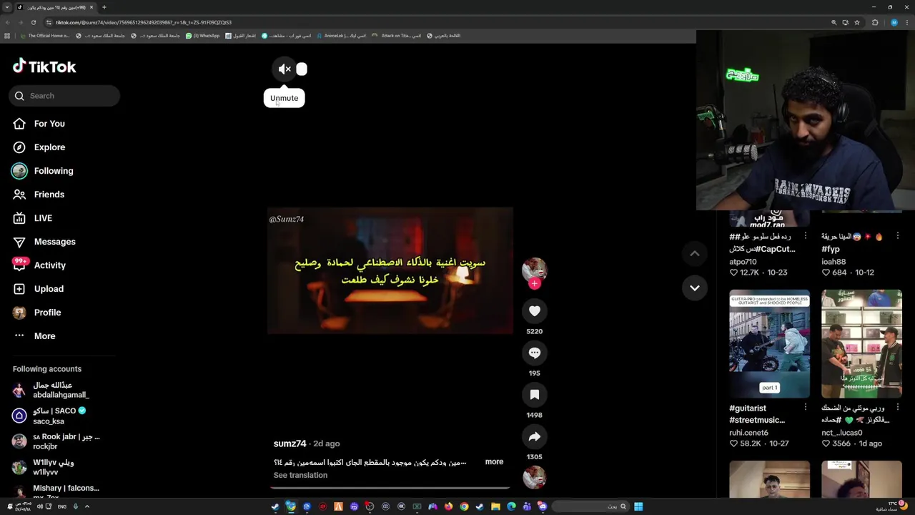
Task: Seek on the video progress bar
Action: tap(390, 488)
